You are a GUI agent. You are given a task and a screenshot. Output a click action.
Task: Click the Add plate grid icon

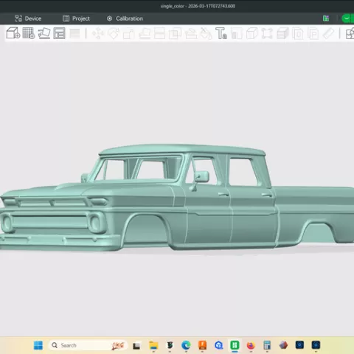tap(29, 33)
